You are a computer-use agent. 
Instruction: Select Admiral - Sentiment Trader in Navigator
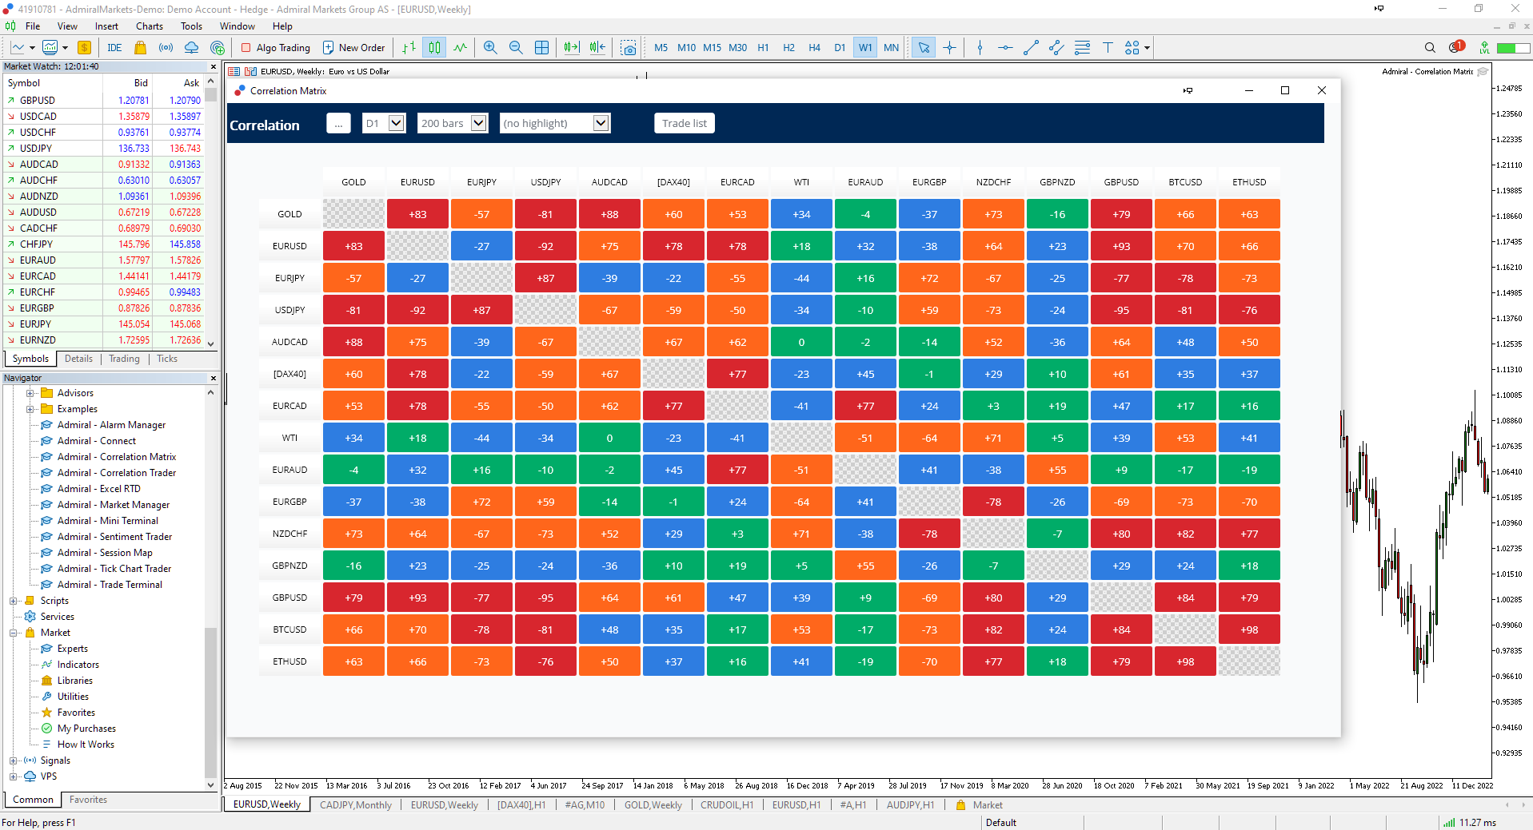(x=114, y=537)
